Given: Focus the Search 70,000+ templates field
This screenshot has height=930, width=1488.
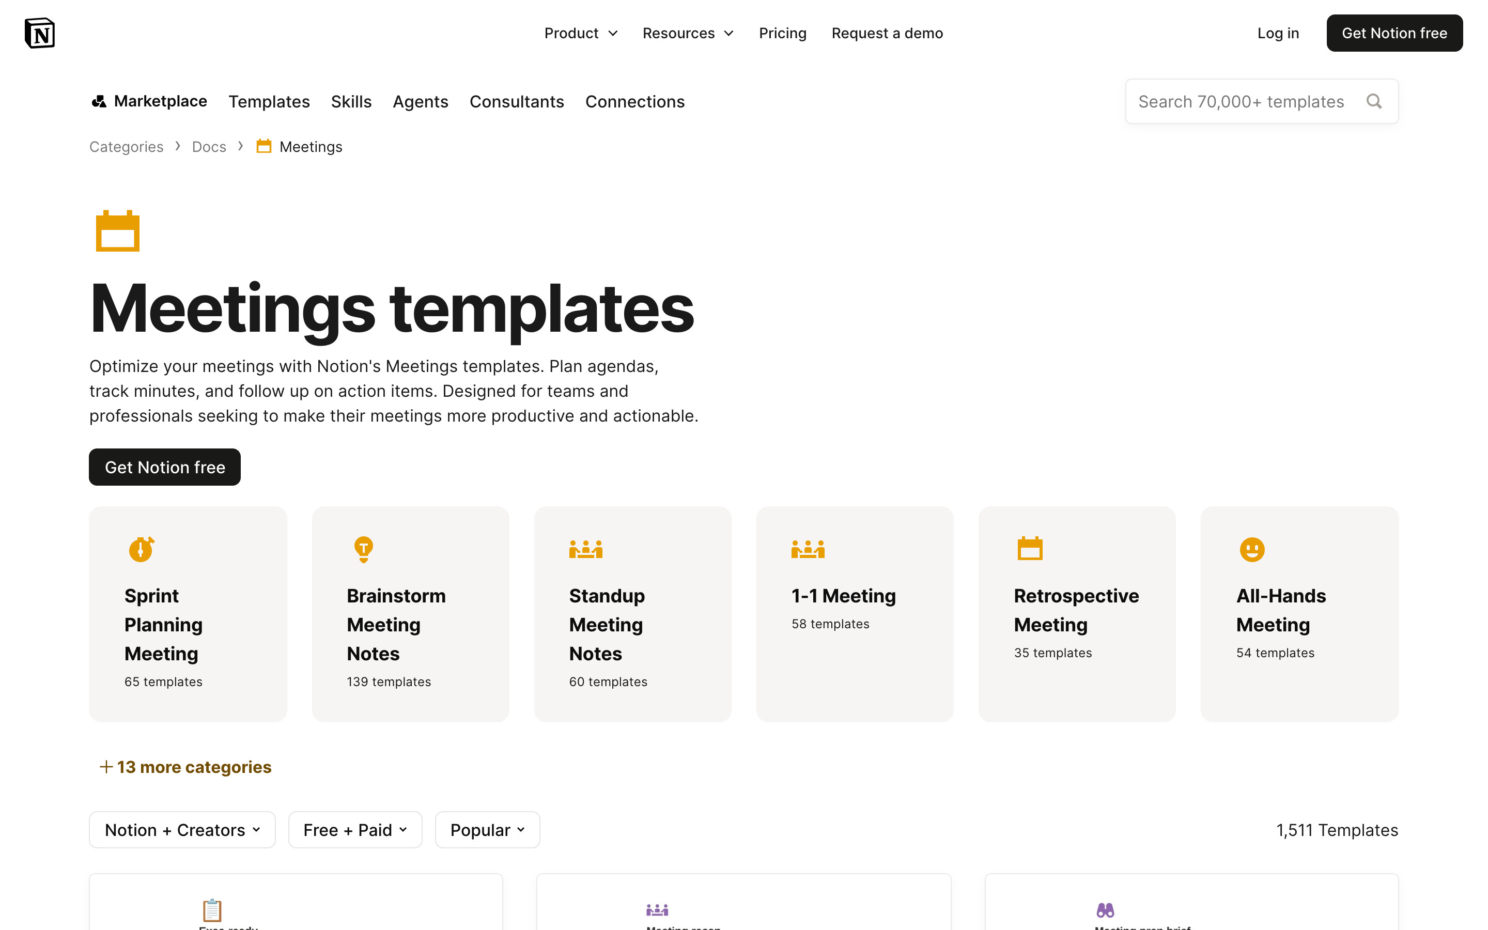Looking at the screenshot, I should 1262,101.
